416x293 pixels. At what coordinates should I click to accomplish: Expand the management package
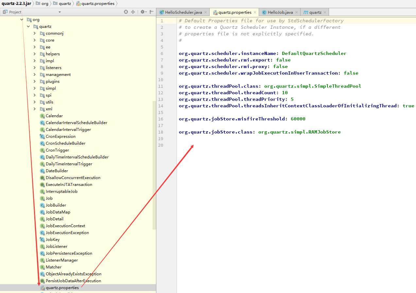click(35, 75)
